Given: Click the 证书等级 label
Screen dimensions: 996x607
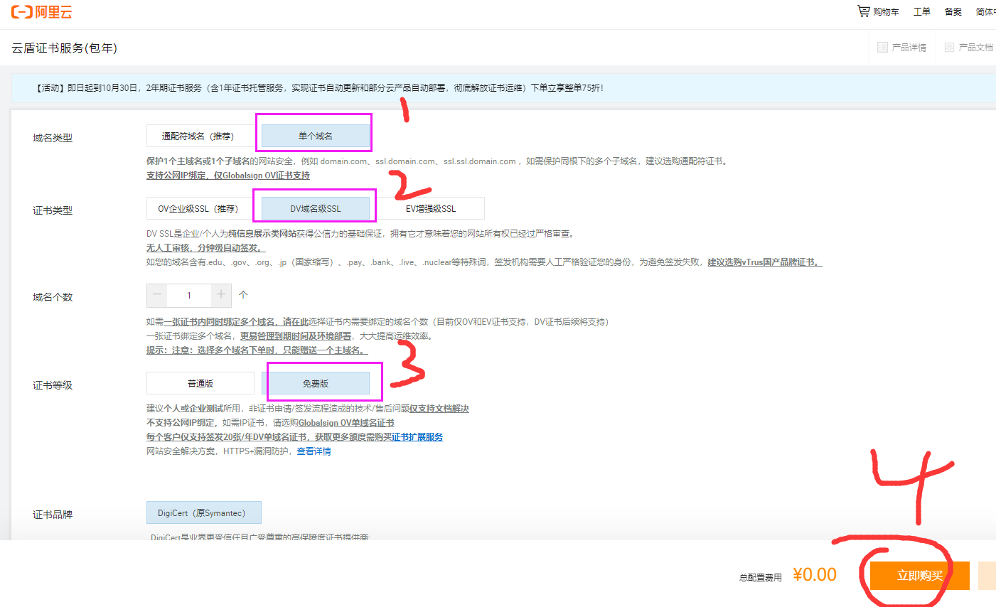Looking at the screenshot, I should click(53, 385).
